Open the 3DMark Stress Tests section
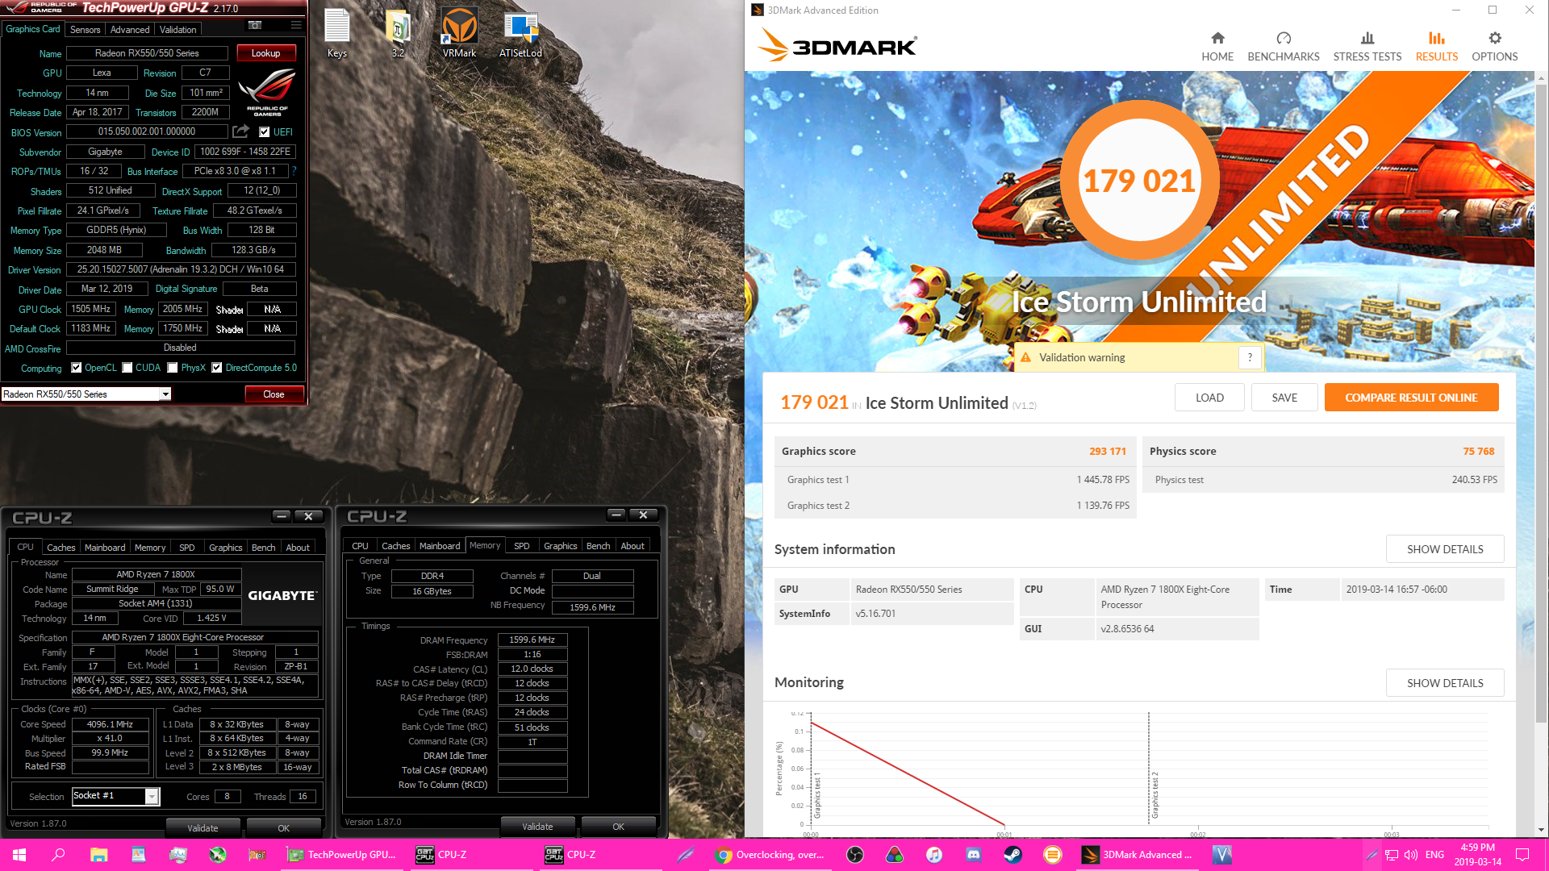Screen dimensions: 1549x871 coord(1367,46)
